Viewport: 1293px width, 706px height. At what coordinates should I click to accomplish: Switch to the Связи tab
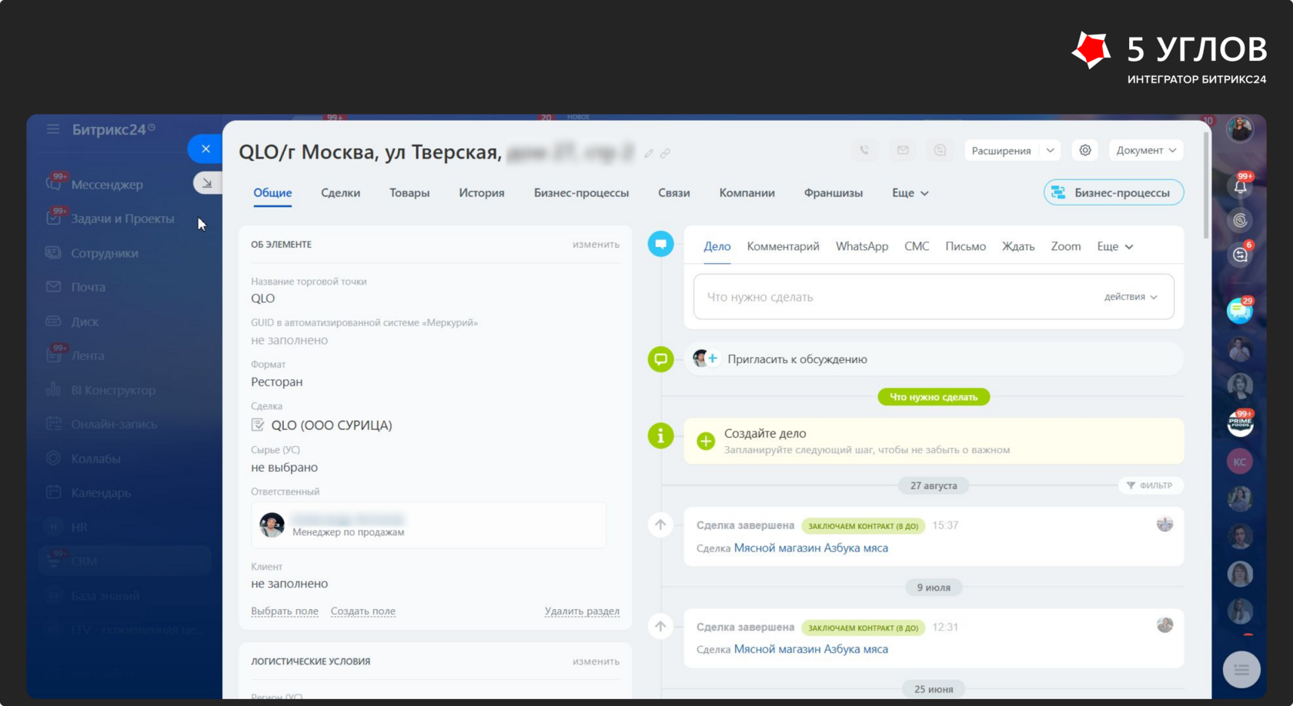click(x=673, y=193)
